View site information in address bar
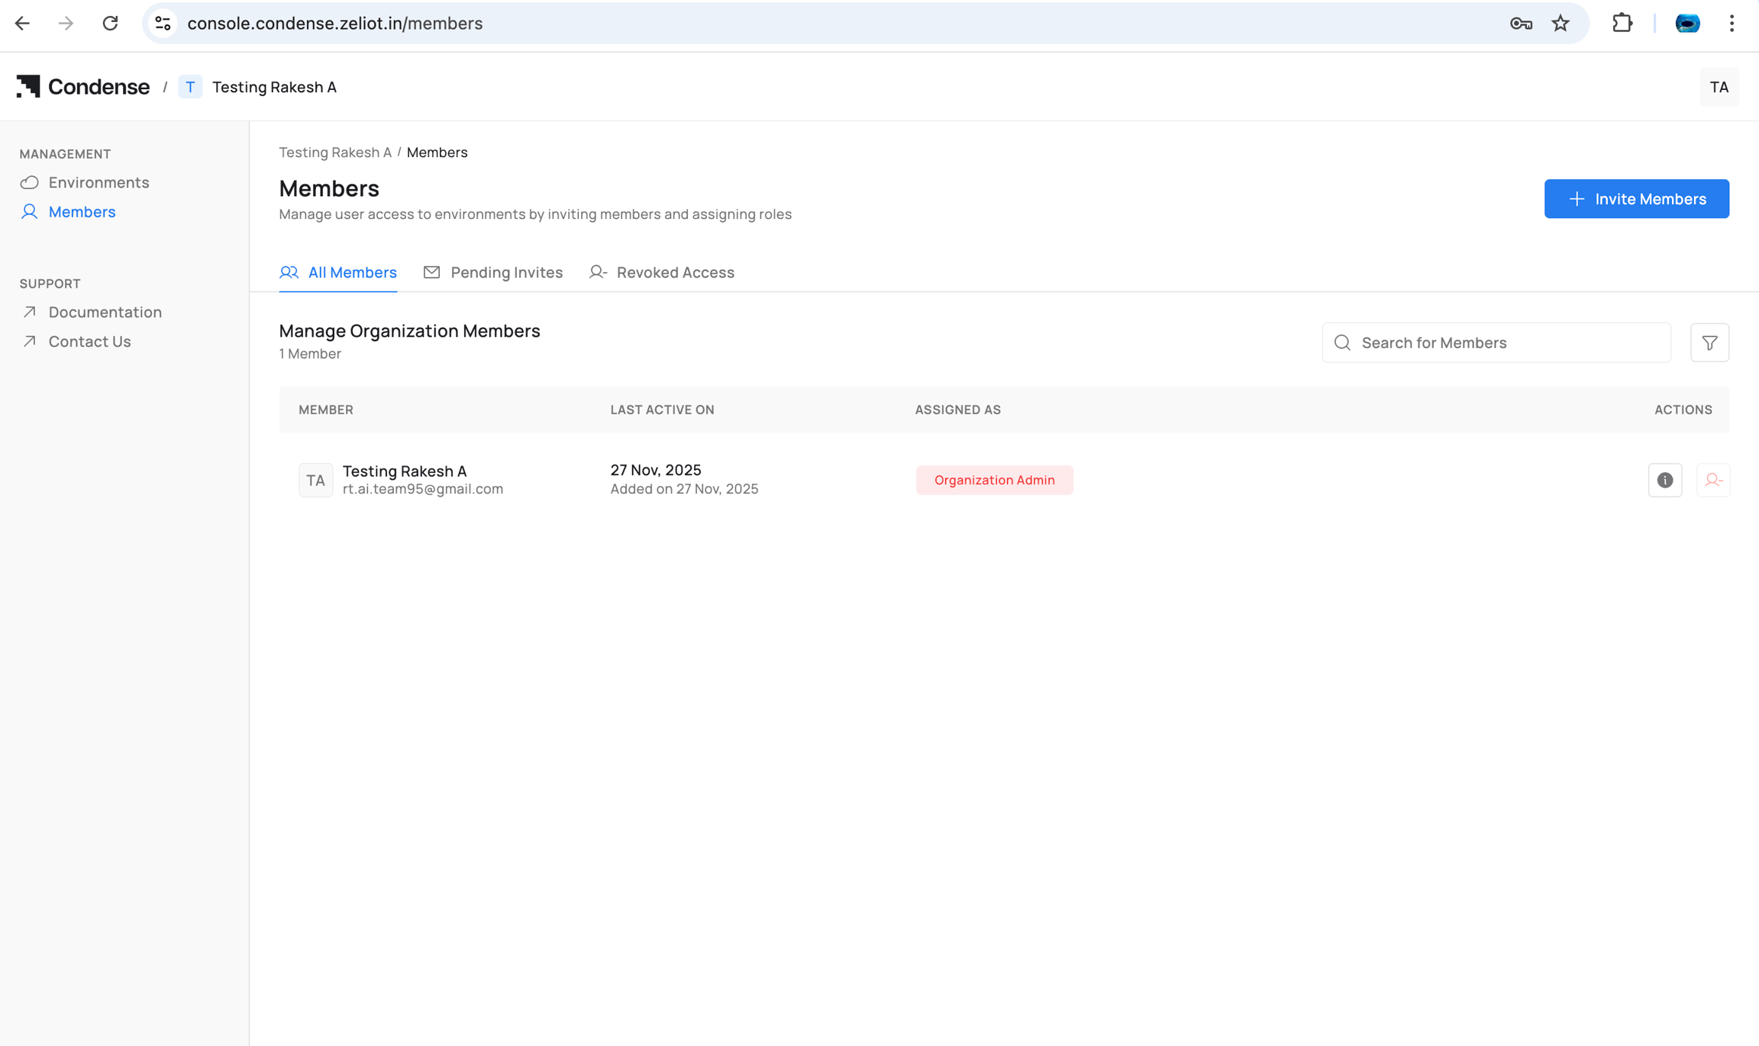Screen dimensions: 1759x1046 click(x=163, y=24)
